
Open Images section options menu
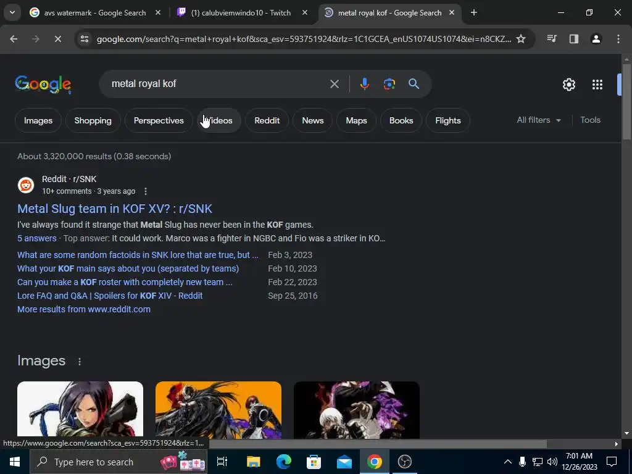tap(80, 362)
